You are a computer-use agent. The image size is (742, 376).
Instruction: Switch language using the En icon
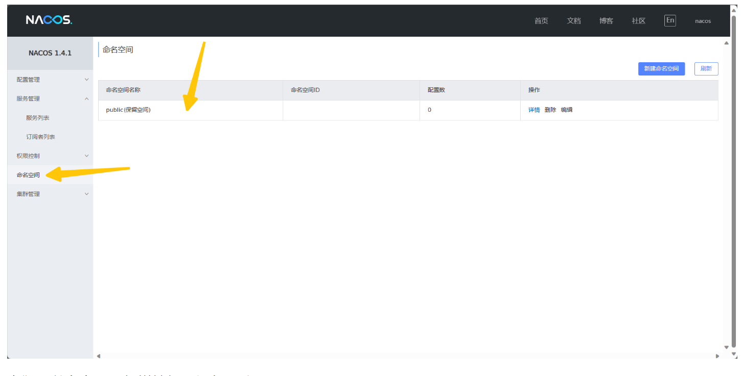pyautogui.click(x=670, y=20)
